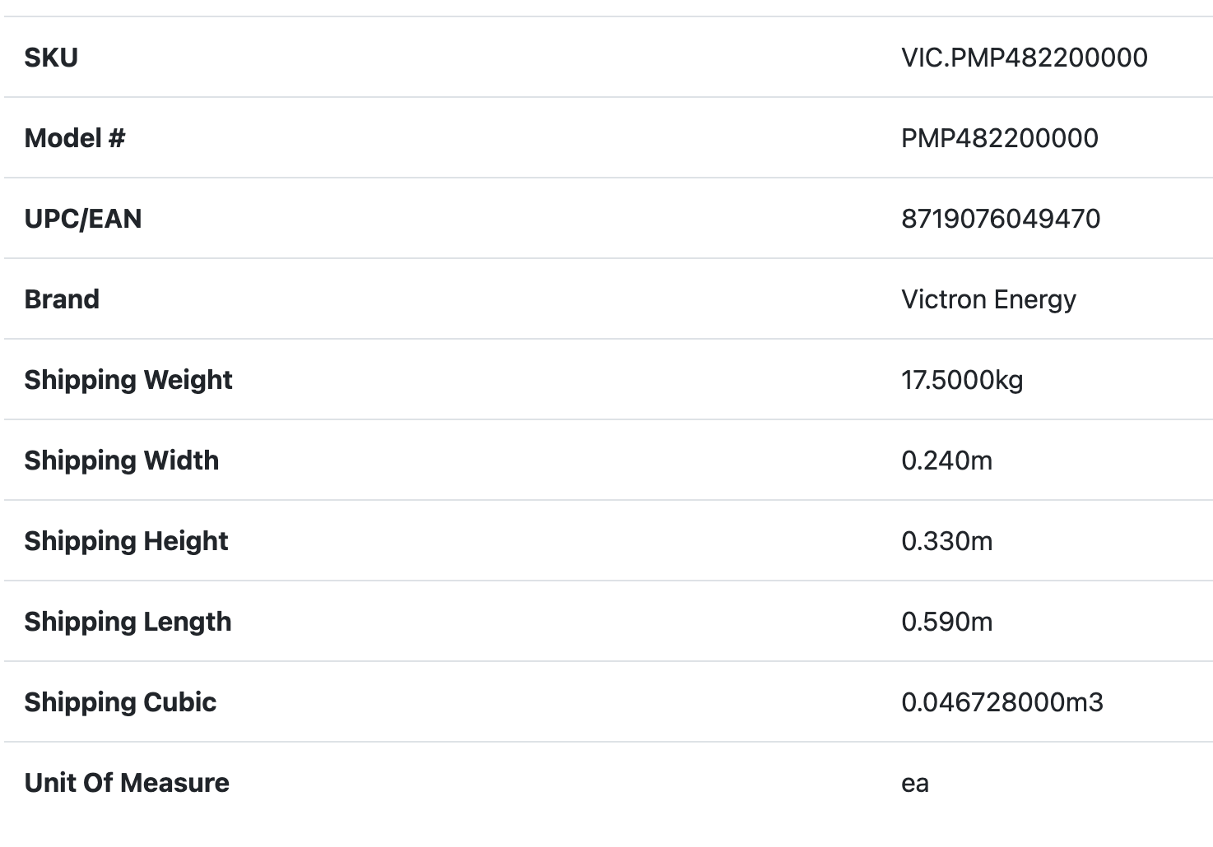The width and height of the screenshot is (1213, 847).
Task: Click the Brand row label
Action: [62, 299]
